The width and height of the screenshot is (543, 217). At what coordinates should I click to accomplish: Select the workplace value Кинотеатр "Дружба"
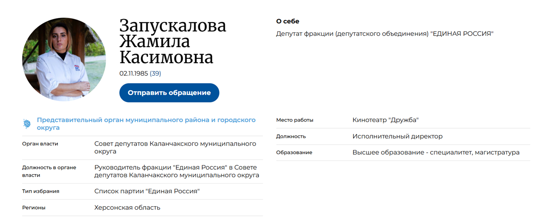(x=385, y=120)
